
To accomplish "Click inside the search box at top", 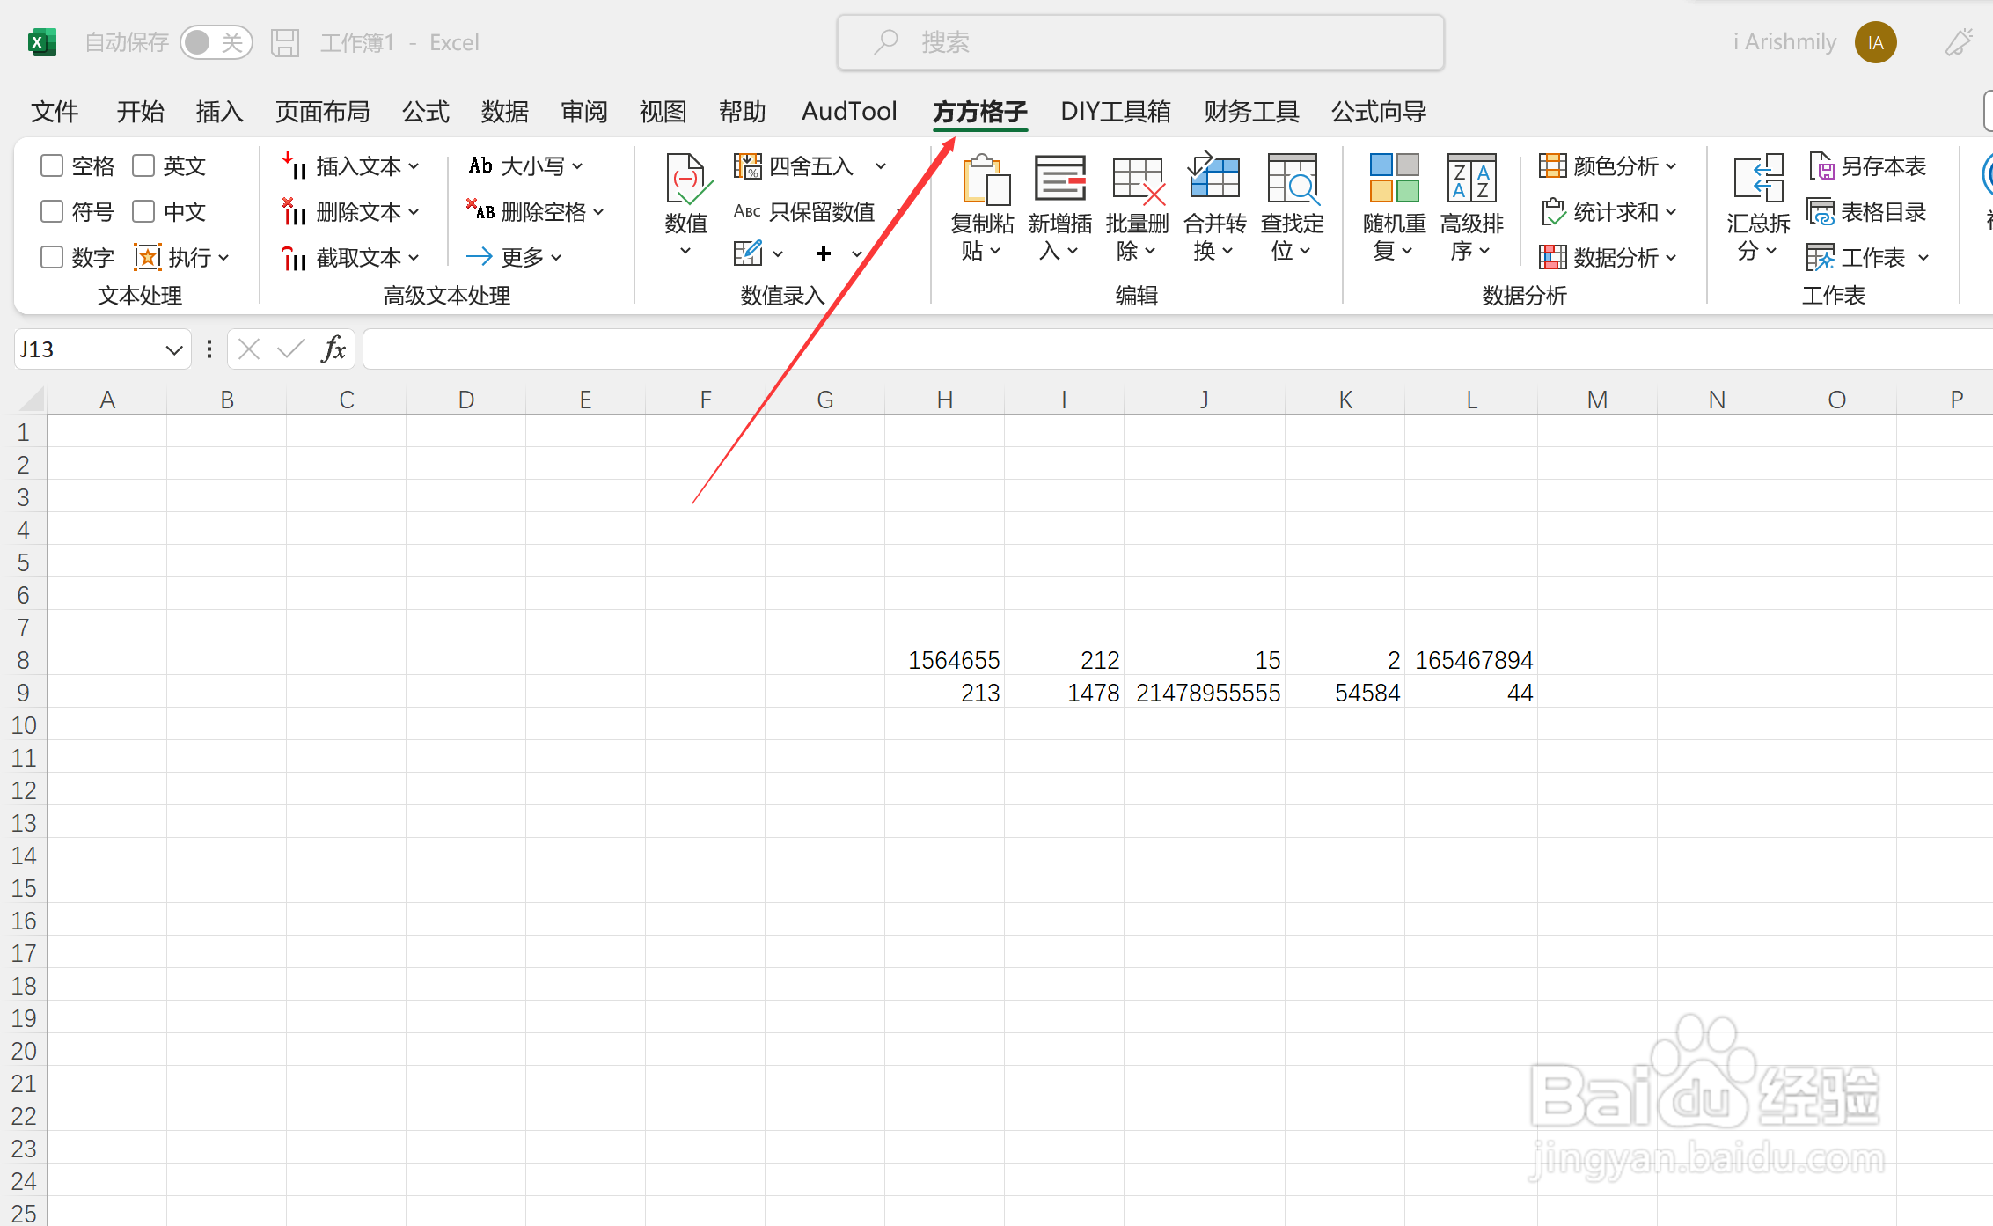I will (1139, 41).
